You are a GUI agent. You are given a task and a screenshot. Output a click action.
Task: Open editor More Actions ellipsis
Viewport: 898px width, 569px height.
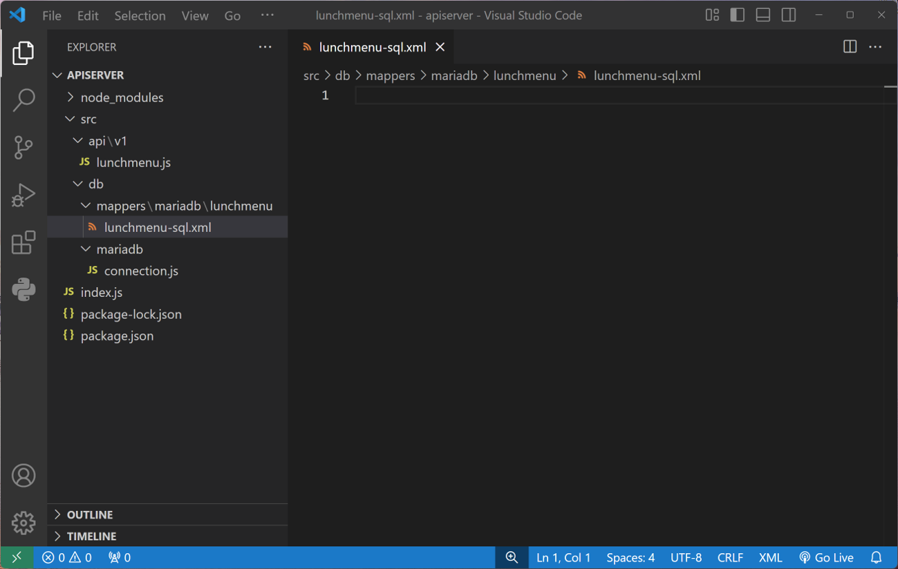[875, 47]
